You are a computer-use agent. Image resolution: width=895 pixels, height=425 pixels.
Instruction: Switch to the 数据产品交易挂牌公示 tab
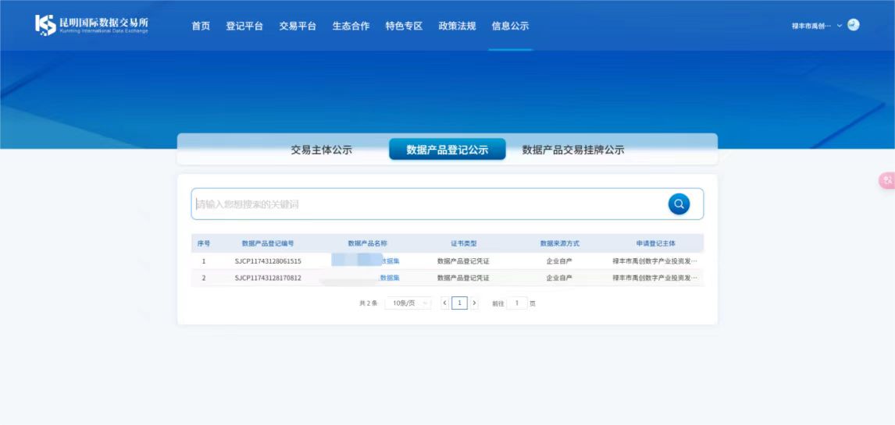click(572, 150)
